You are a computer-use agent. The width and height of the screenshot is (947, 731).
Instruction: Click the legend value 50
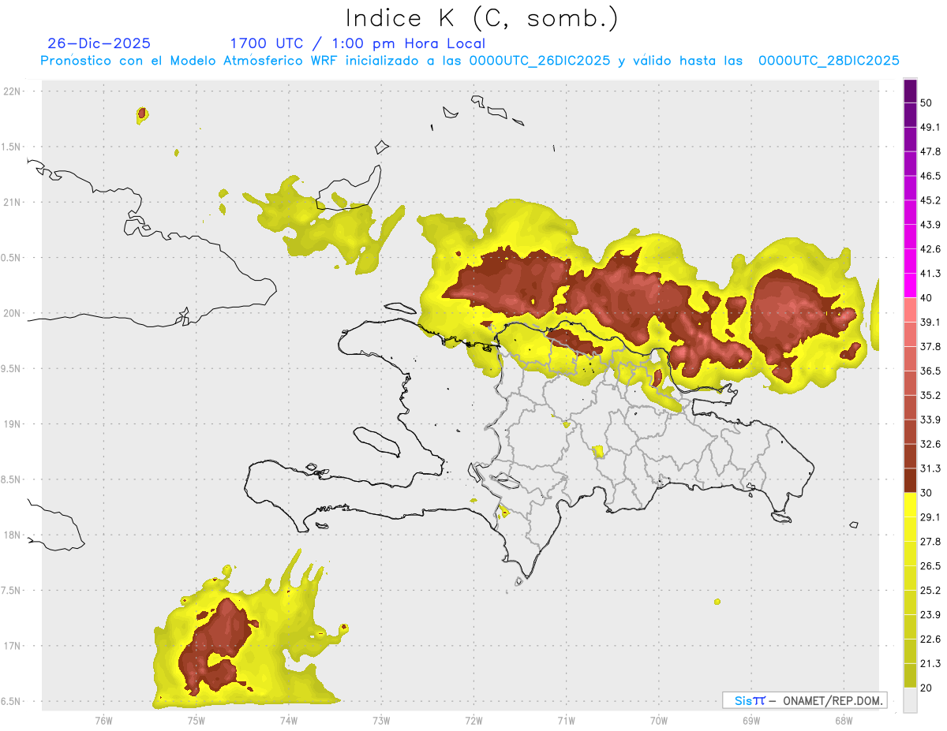pos(926,103)
